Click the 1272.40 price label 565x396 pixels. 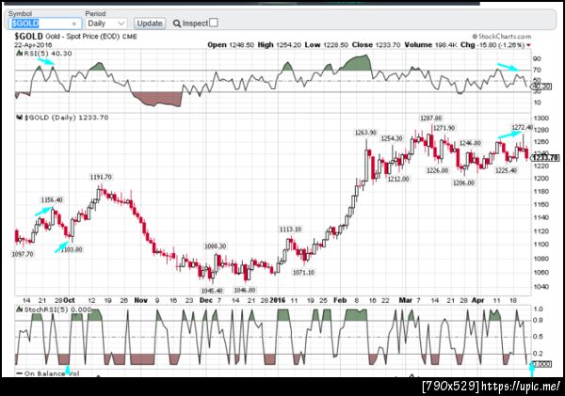(522, 127)
